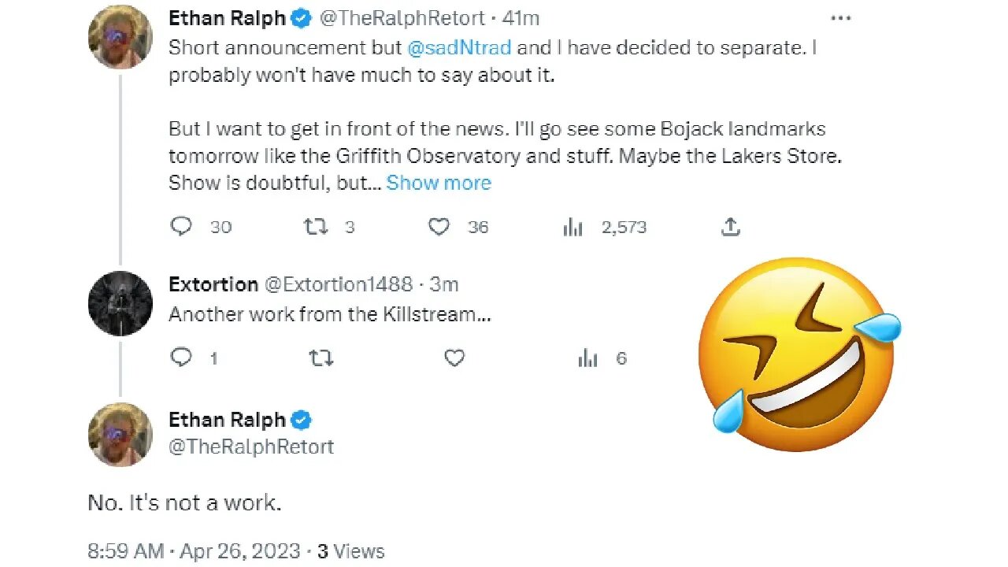Click the share icon on the top tweet

[x=730, y=226]
